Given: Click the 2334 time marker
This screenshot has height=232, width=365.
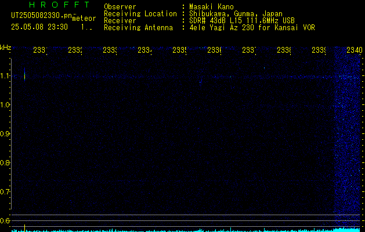Looking at the screenshot, I should 144,50.
